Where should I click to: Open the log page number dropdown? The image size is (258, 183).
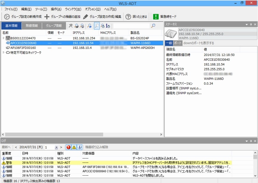point(56,147)
